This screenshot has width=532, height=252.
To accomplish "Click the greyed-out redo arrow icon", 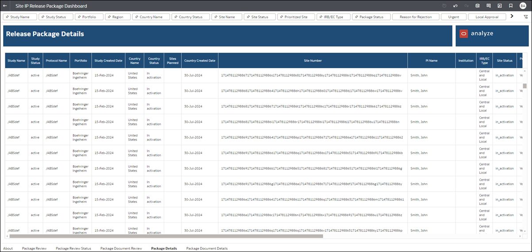I will coord(466,6).
